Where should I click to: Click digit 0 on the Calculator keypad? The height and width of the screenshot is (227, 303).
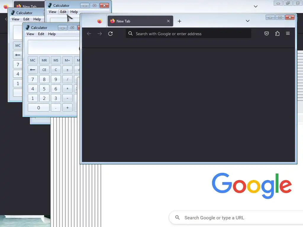[x=38, y=108]
